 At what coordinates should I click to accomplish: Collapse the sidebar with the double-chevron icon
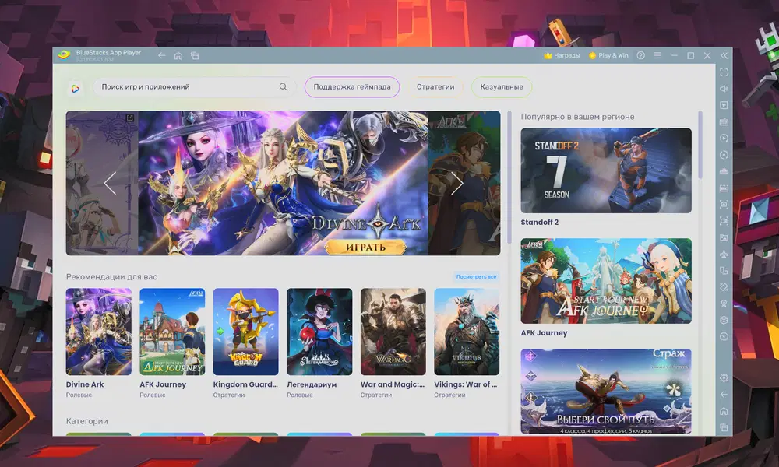coord(724,55)
